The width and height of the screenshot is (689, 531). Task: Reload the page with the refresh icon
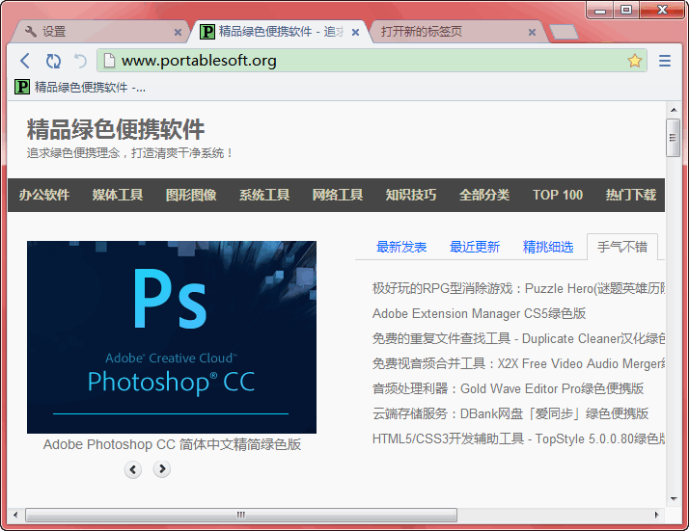click(x=53, y=61)
